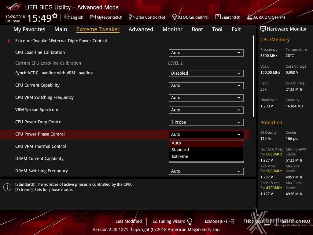This screenshot has height=235, width=313.
Task: Click the date 10/20/2018 Saturday
Action: pyautogui.click(x=15, y=19)
